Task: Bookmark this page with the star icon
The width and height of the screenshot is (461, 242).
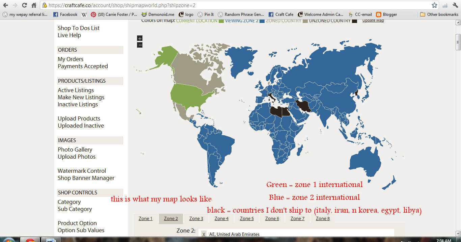Action: click(x=434, y=5)
